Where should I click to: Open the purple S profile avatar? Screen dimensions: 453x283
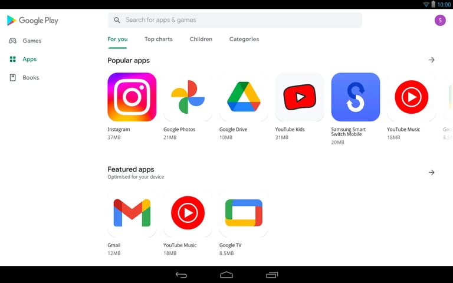[440, 20]
